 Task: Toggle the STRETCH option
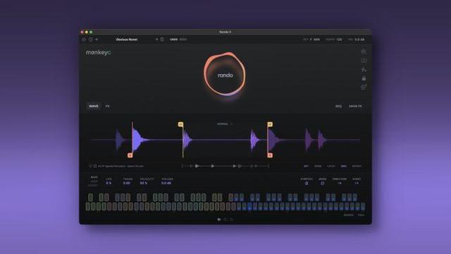point(307,183)
